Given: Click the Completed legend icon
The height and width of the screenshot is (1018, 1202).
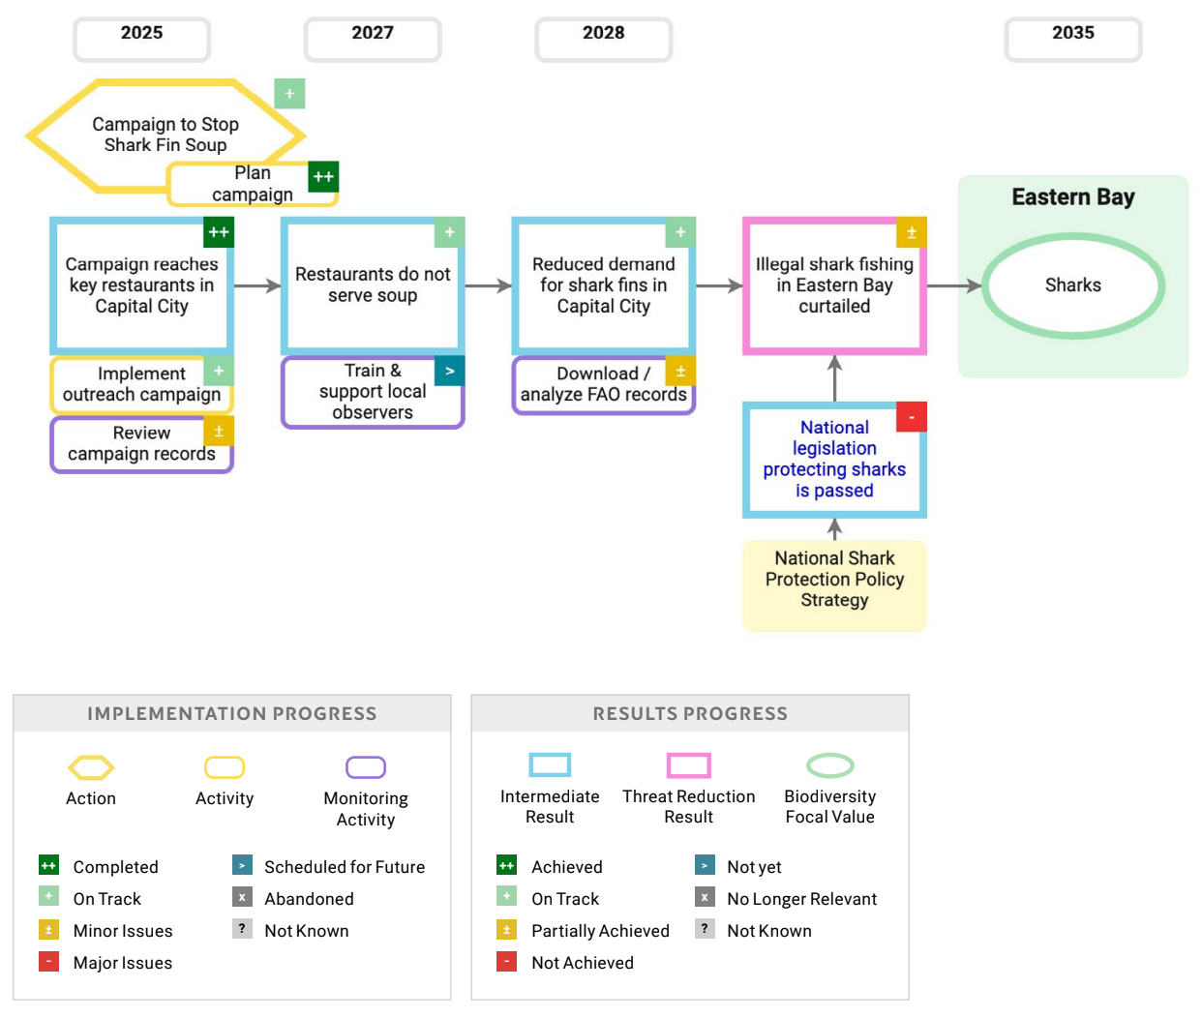Looking at the screenshot, I should coord(48,865).
